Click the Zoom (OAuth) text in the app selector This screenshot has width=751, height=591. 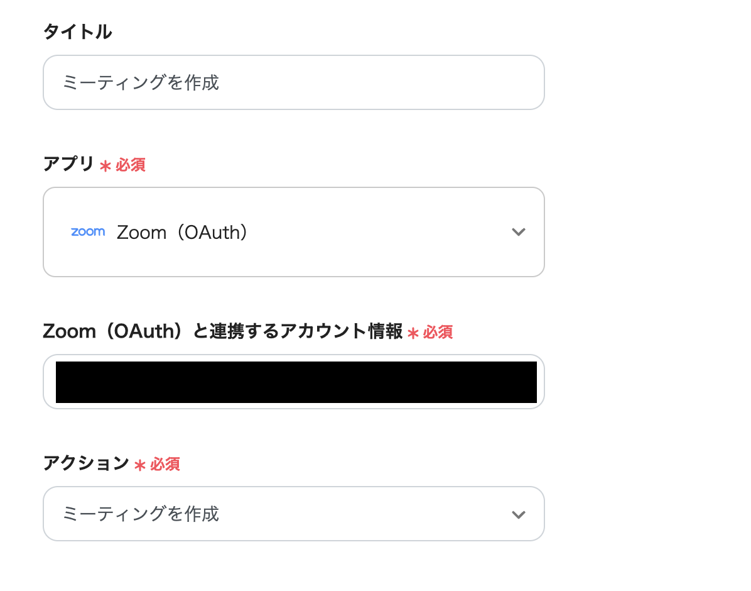coord(183,233)
